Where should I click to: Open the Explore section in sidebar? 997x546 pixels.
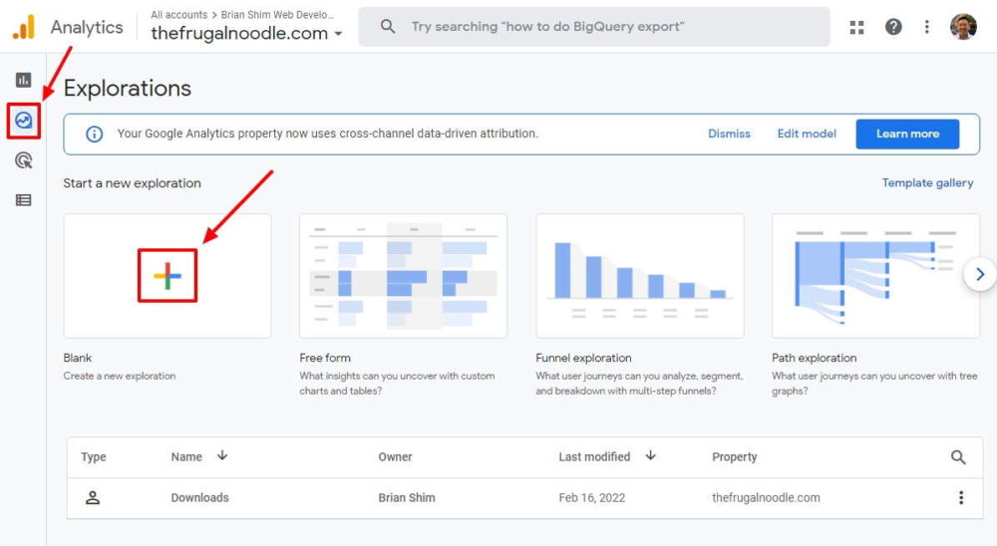pos(24,121)
